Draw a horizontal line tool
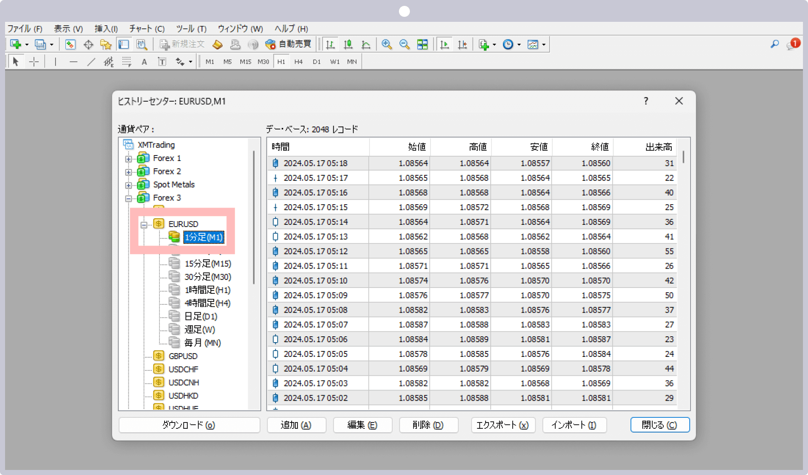 [x=73, y=62]
